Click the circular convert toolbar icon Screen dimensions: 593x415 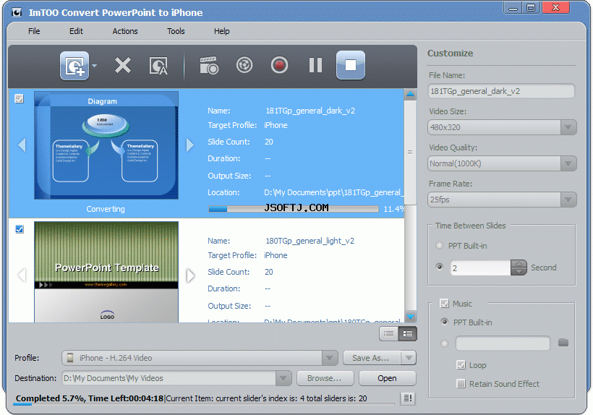click(244, 65)
